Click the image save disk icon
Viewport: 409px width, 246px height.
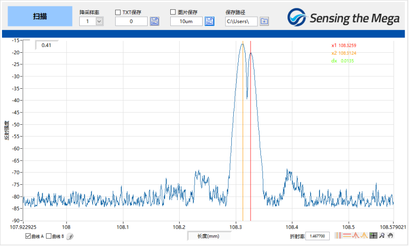point(210,21)
